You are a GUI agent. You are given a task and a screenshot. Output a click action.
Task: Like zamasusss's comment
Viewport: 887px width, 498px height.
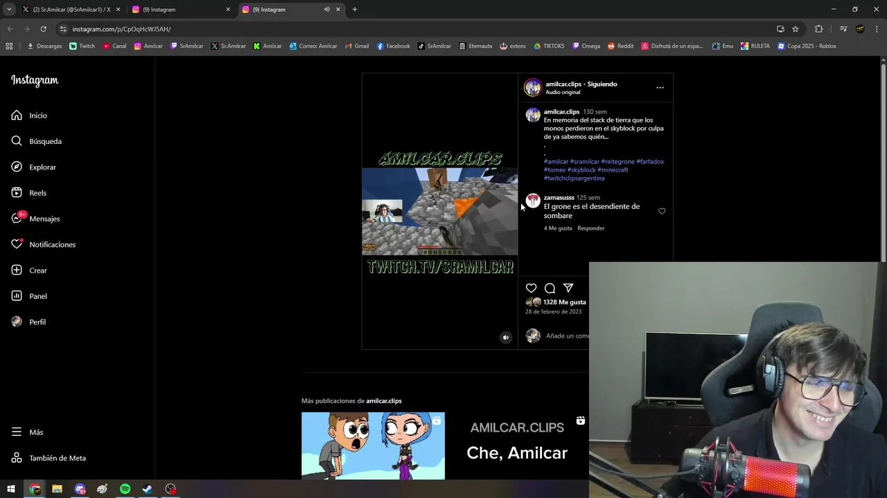click(x=662, y=211)
